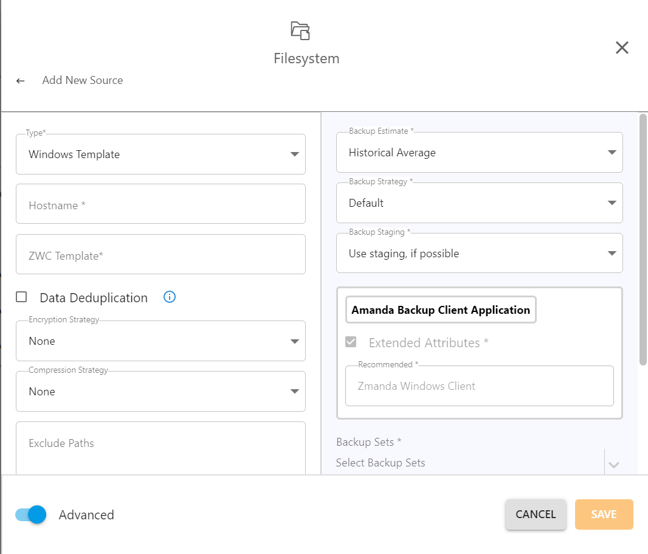The width and height of the screenshot is (648, 554).
Task: Open the Backup Strategy dropdown
Action: click(x=479, y=203)
